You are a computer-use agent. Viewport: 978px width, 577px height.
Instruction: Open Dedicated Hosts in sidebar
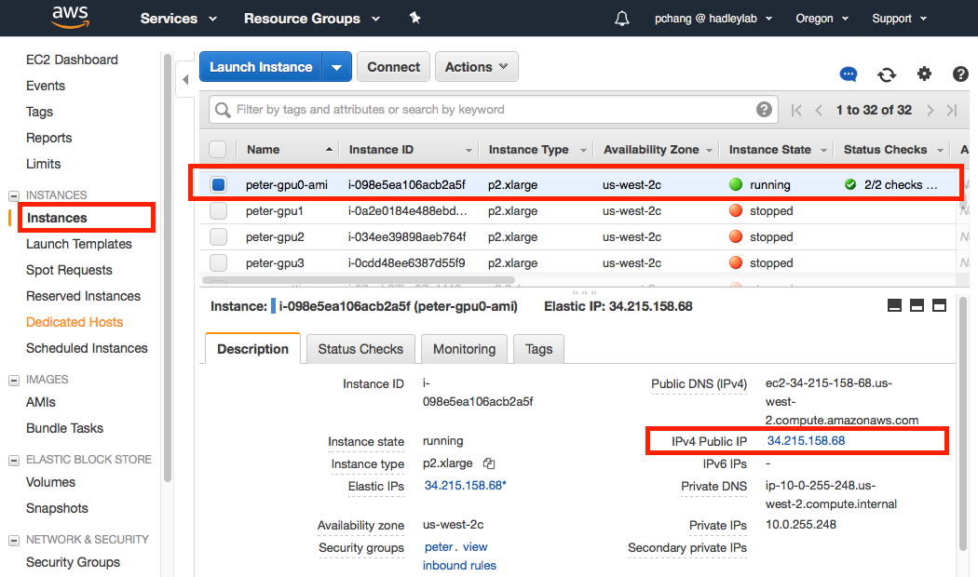75,322
